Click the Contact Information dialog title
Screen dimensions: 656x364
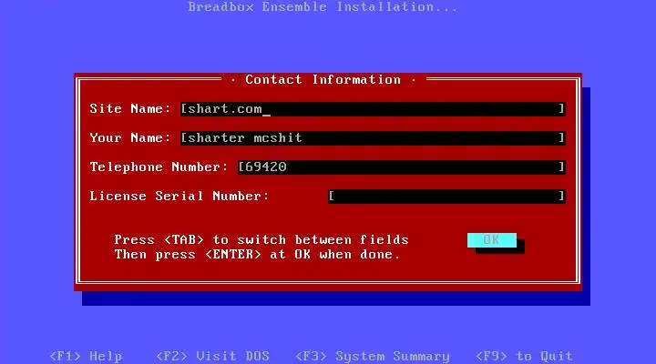(323, 79)
